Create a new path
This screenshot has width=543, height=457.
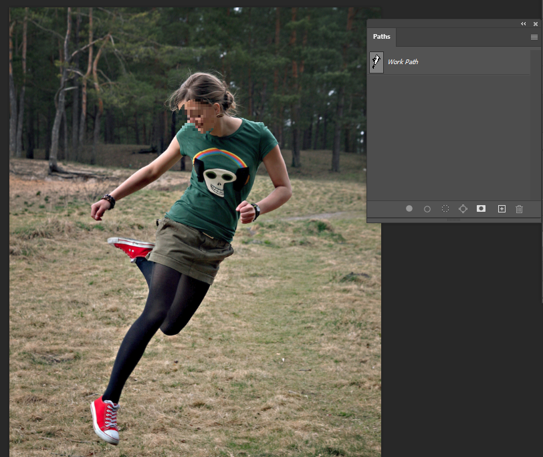point(502,208)
